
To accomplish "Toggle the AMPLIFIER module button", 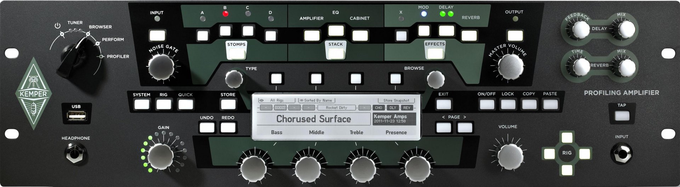I will click(x=312, y=36).
